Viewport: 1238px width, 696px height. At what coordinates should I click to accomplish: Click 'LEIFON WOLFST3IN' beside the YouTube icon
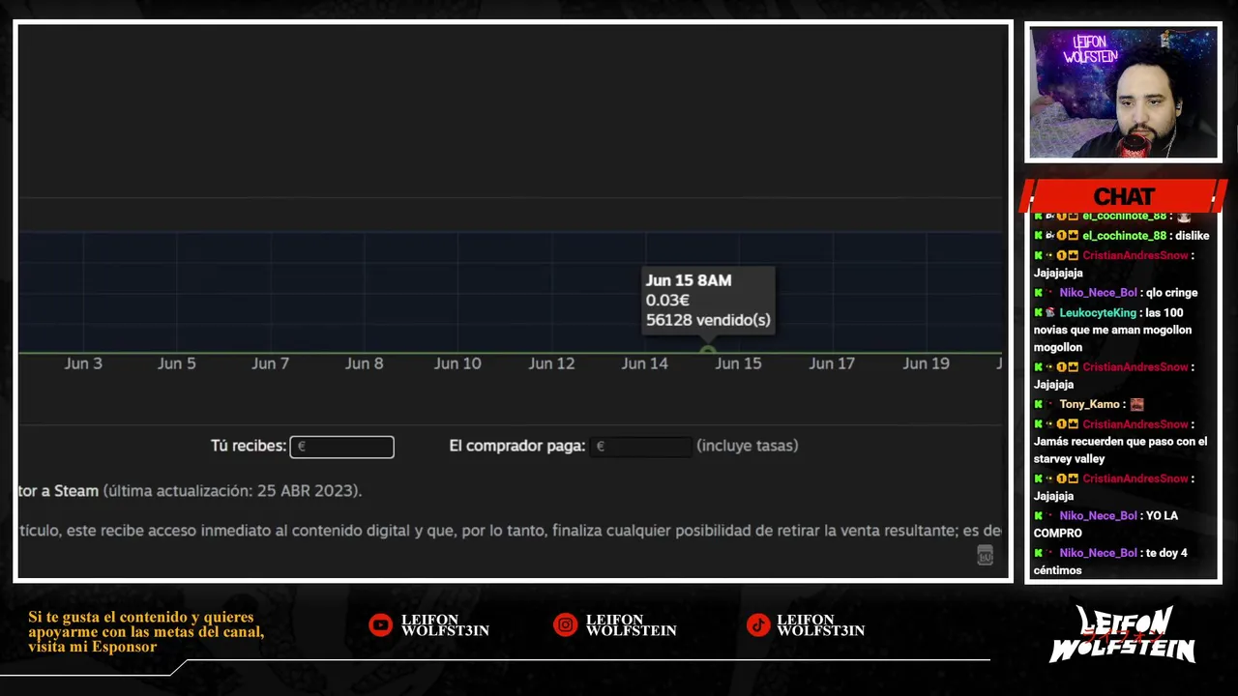pos(445,625)
